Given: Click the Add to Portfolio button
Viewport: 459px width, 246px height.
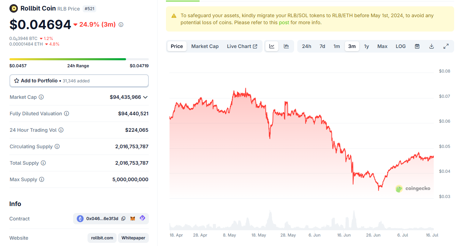Looking at the screenshot, I should pyautogui.click(x=79, y=81).
